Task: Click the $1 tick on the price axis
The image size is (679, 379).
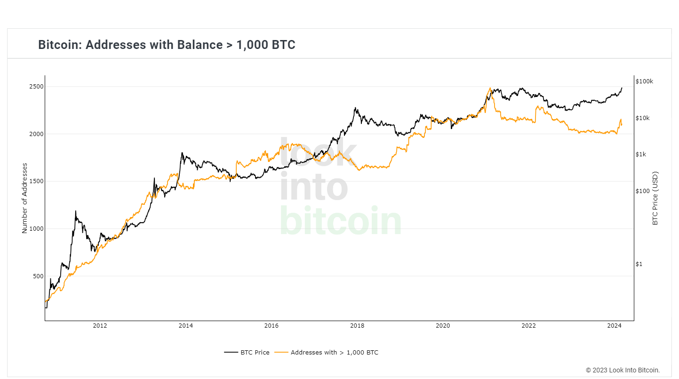Action: point(639,264)
